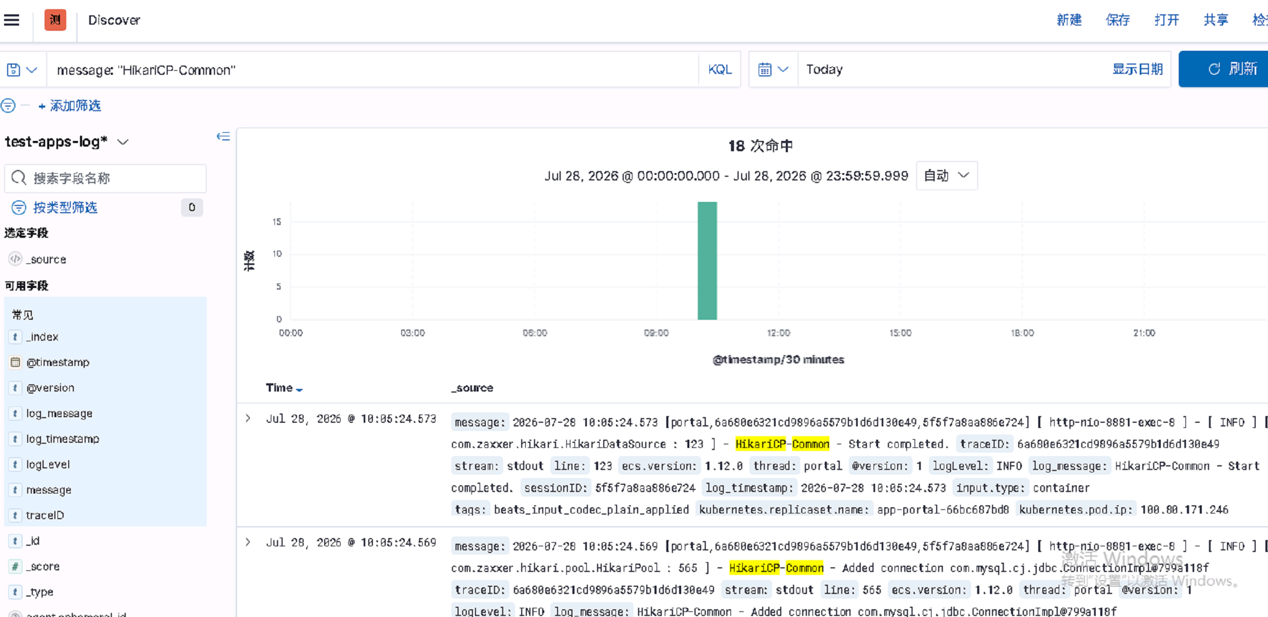Select the logLevel field
This screenshot has height=617, width=1268.
pos(48,464)
